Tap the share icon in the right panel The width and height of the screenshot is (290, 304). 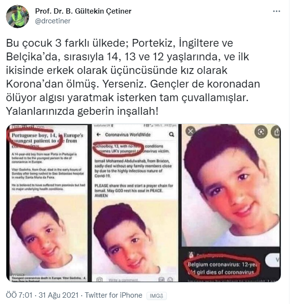pos(276,132)
